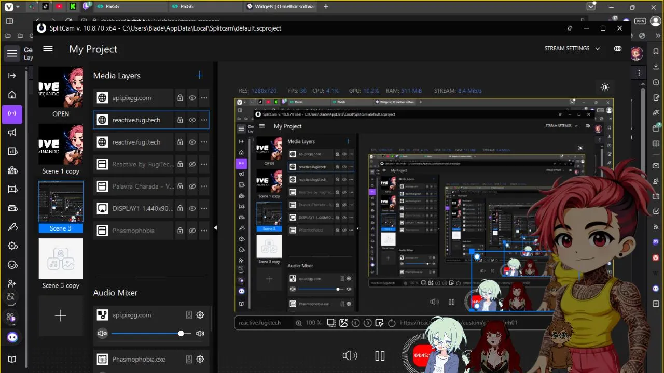Viewport: 664px width, 373px height.
Task: Toggle preview brightness mode
Action: point(605,87)
